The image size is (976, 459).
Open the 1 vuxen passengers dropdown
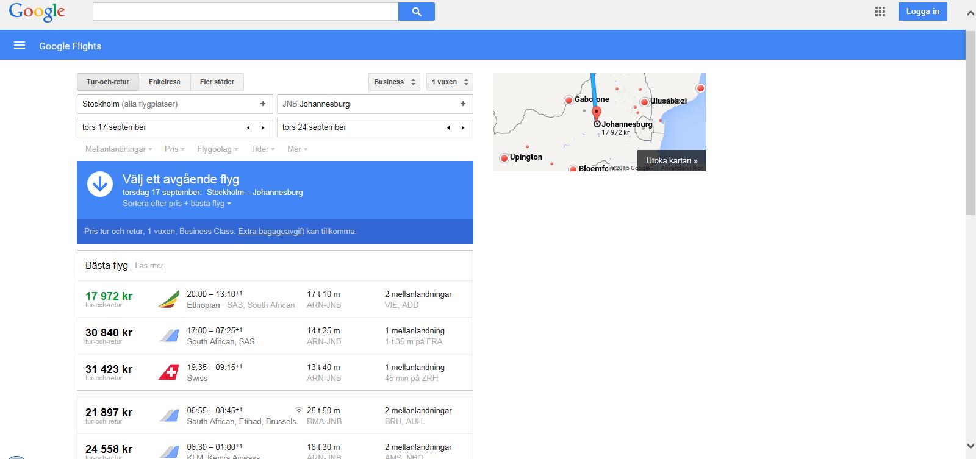(x=450, y=82)
